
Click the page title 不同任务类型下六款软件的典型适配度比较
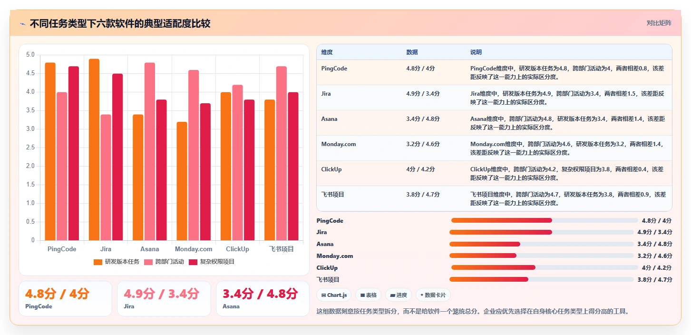pos(120,24)
